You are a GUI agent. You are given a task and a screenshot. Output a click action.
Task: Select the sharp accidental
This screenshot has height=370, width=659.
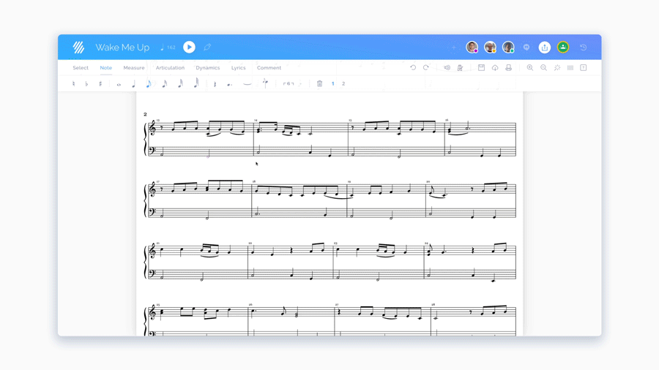point(100,84)
